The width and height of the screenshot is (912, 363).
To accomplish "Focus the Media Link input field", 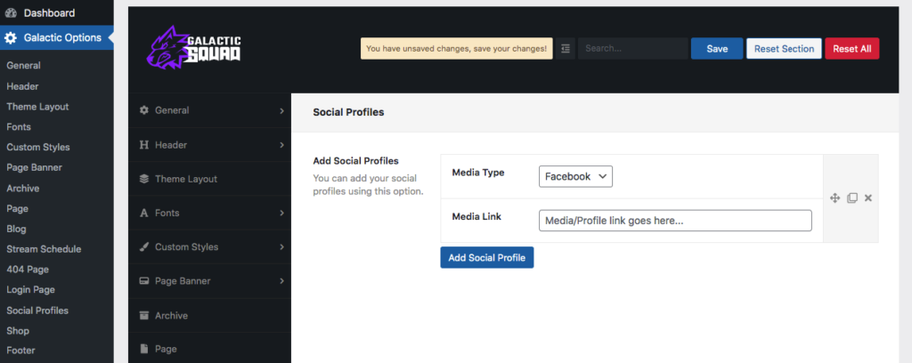I will click(x=675, y=221).
